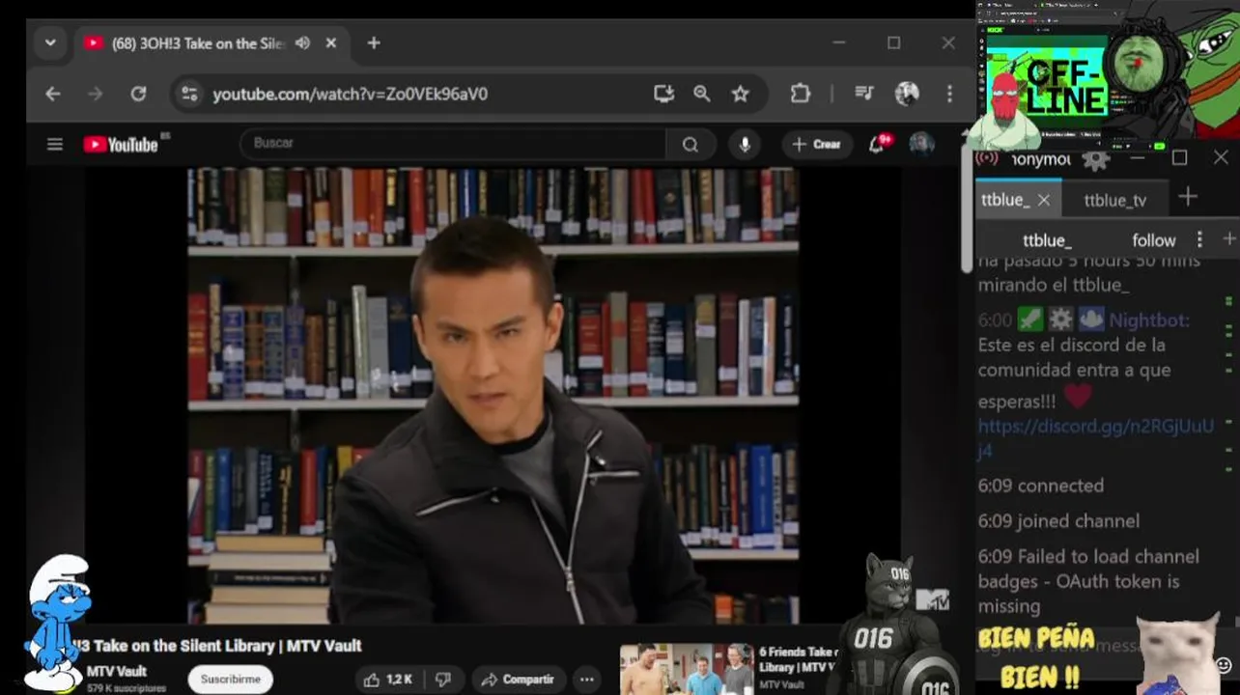The image size is (1240, 695).
Task: Open the discord.gg invite link
Action: tap(1095, 437)
